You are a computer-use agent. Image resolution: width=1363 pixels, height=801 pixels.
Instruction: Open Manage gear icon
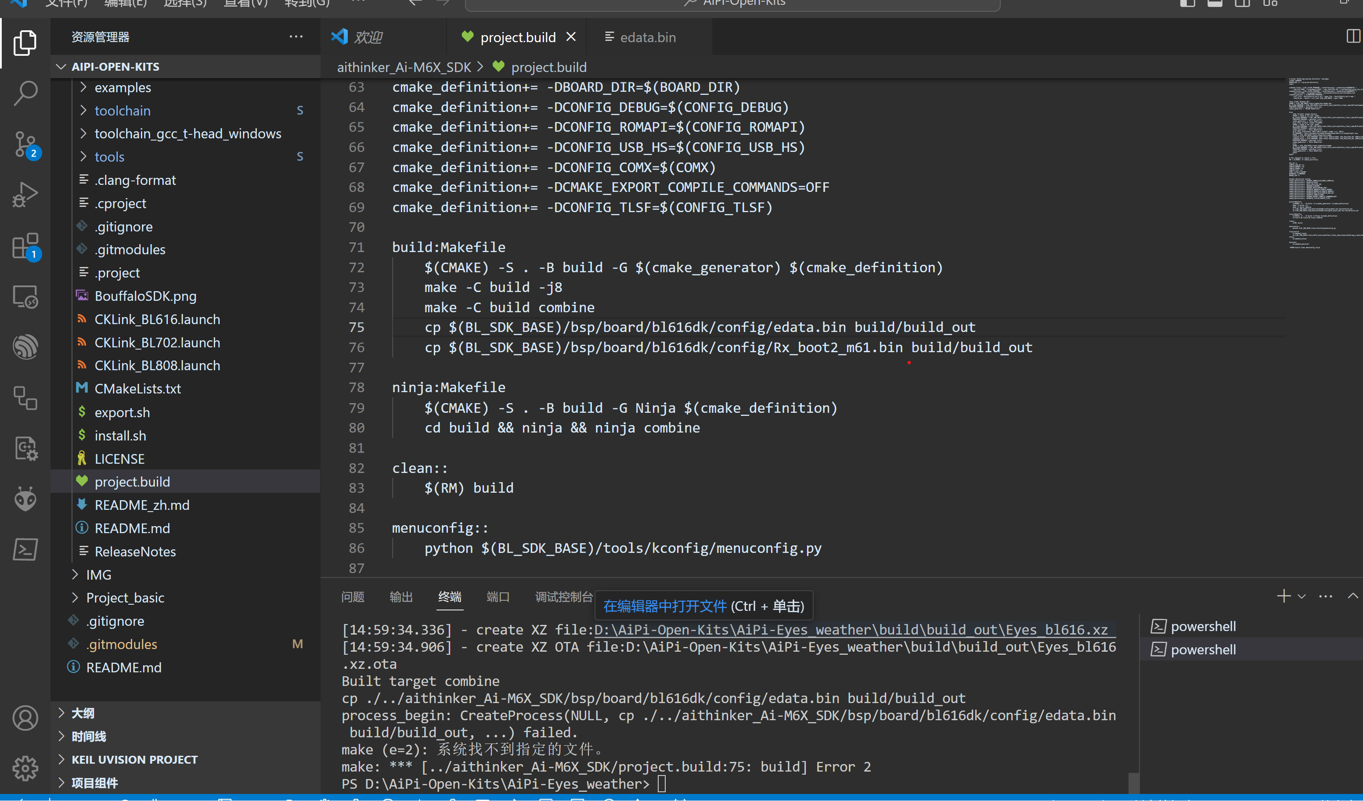pos(25,769)
